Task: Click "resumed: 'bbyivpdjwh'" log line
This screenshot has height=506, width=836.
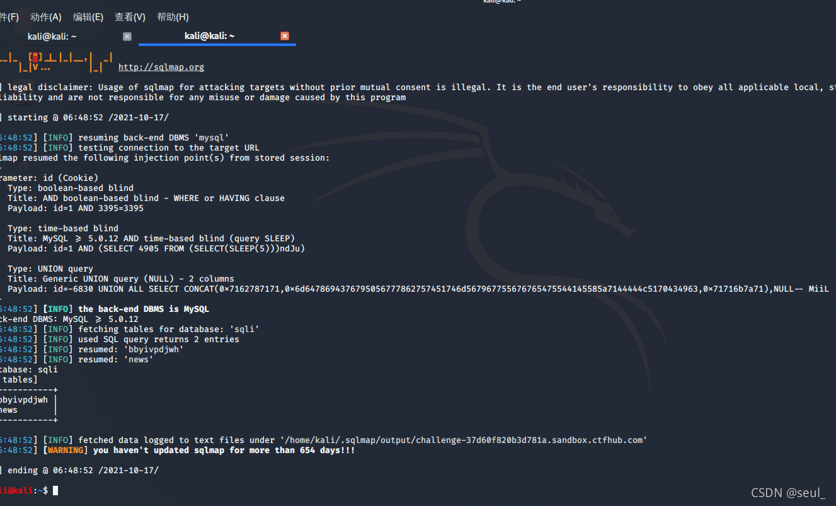Action: tap(92, 349)
